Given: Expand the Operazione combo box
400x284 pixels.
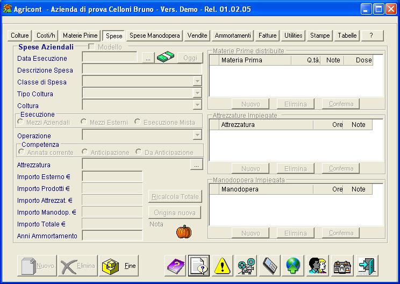Looking at the screenshot, I should click(197, 135).
